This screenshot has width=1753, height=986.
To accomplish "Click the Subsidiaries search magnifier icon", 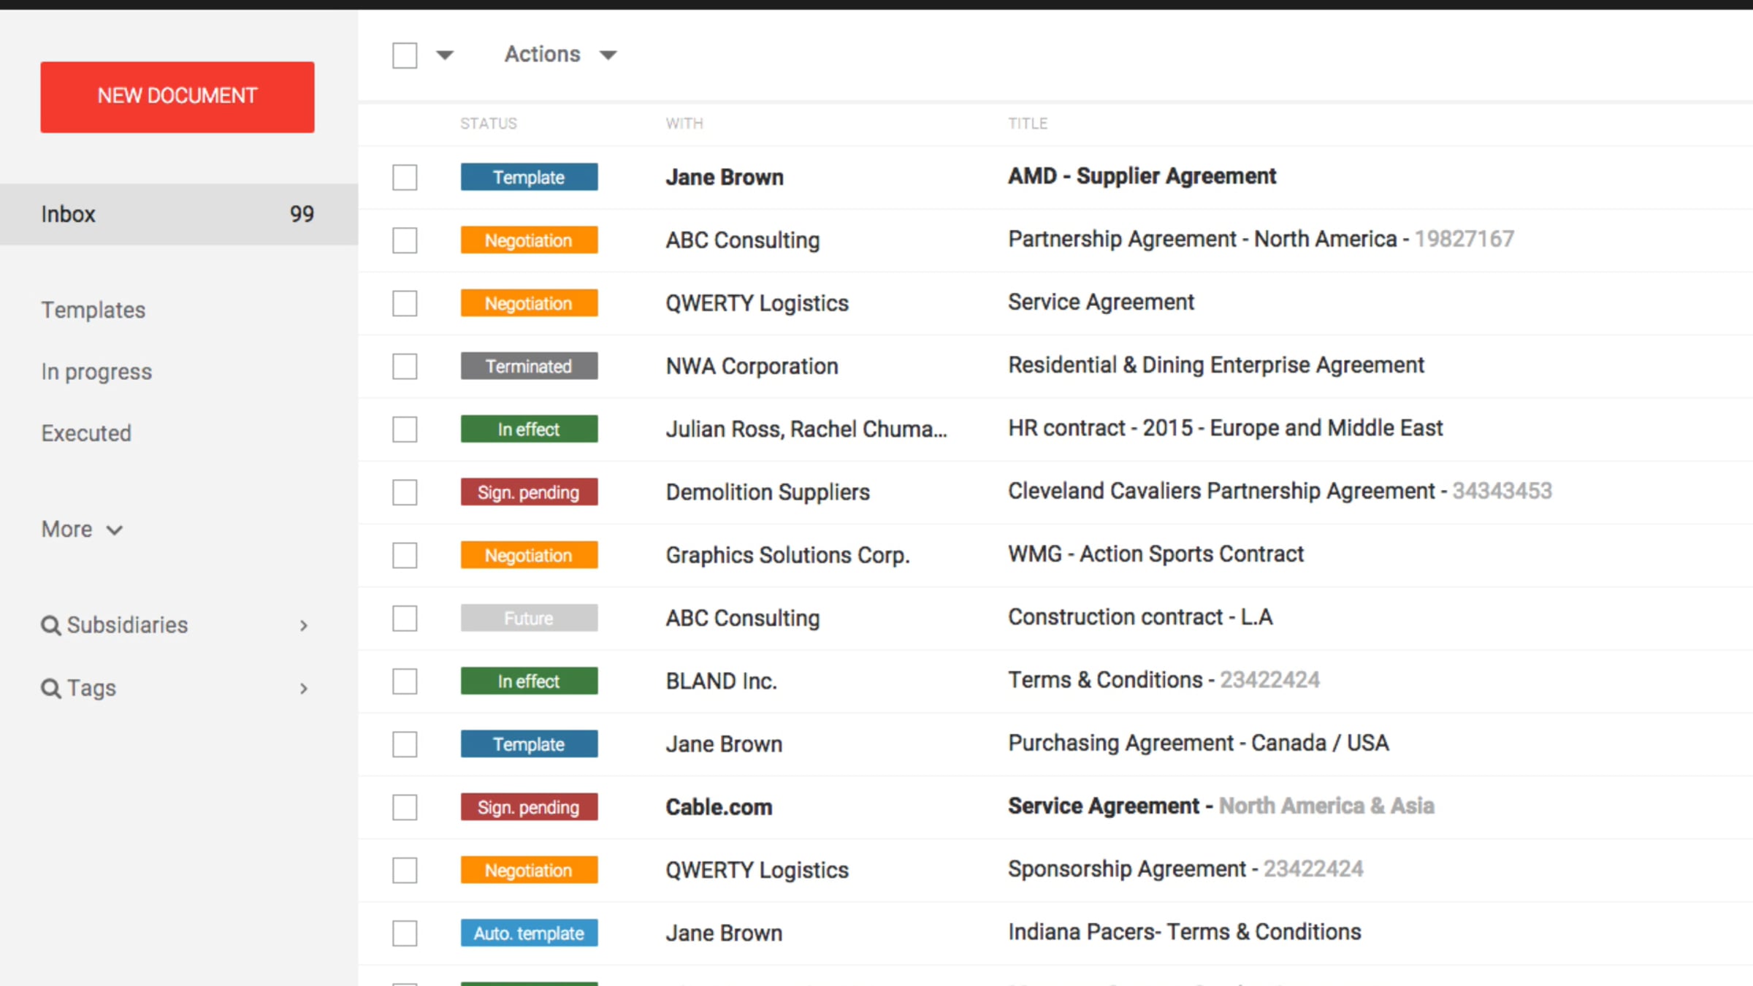I will (50, 626).
